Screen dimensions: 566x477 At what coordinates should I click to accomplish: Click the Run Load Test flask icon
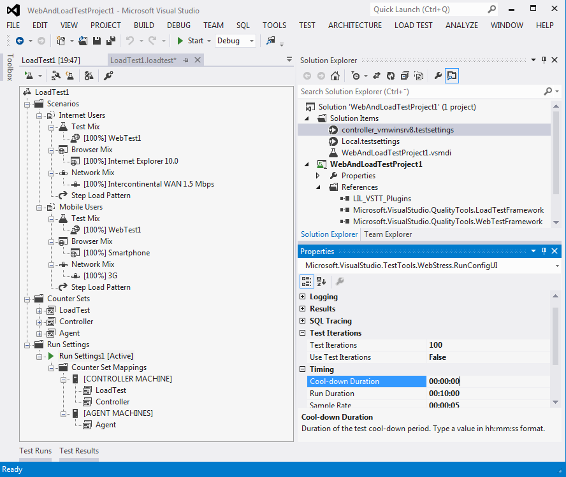29,76
